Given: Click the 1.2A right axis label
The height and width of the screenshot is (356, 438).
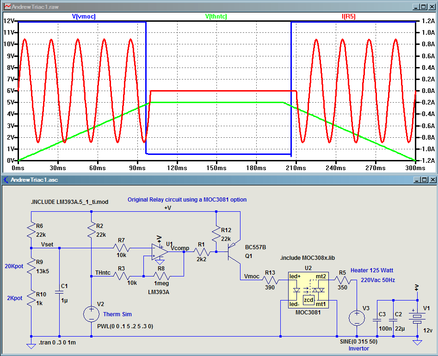Looking at the screenshot, I should pyautogui.click(x=428, y=21).
